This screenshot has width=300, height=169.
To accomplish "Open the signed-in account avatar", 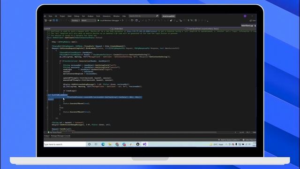I will 245,16.
